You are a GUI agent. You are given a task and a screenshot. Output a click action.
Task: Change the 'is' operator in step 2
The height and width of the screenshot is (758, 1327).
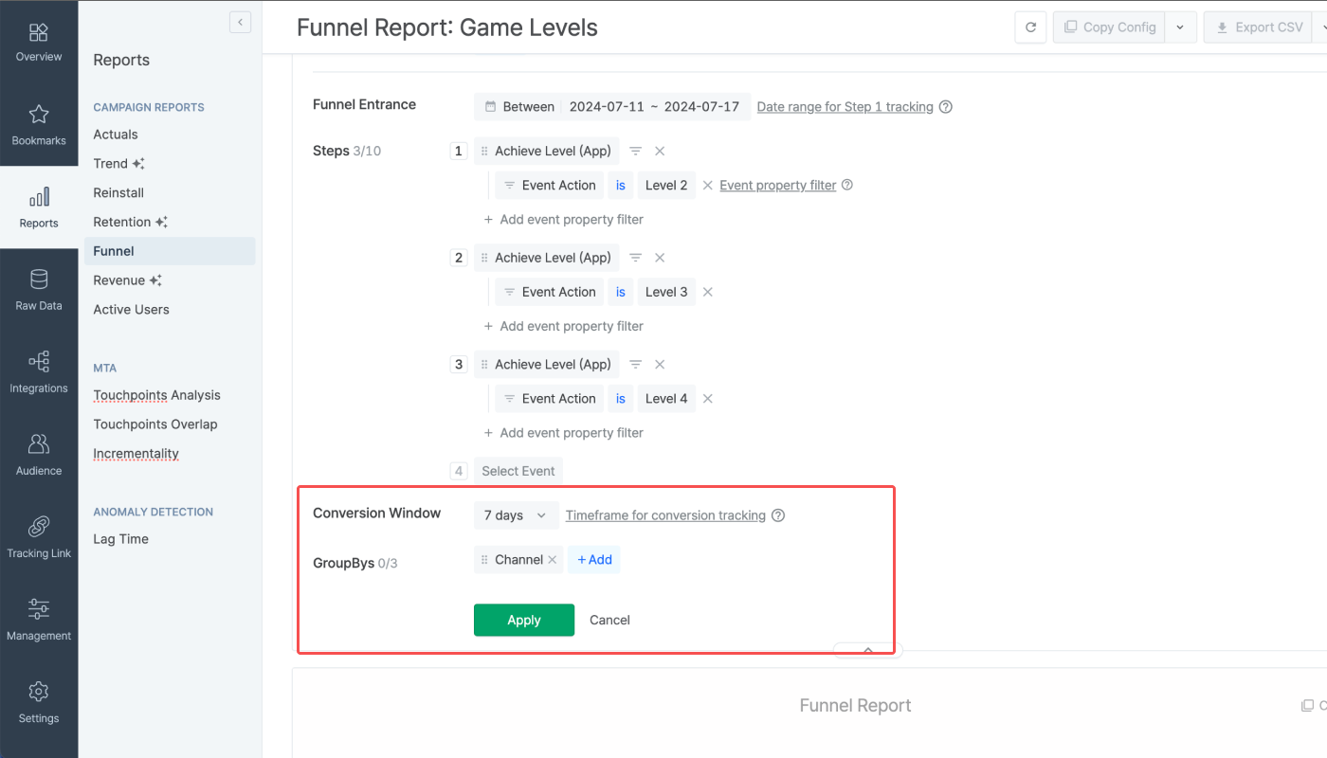click(x=621, y=292)
